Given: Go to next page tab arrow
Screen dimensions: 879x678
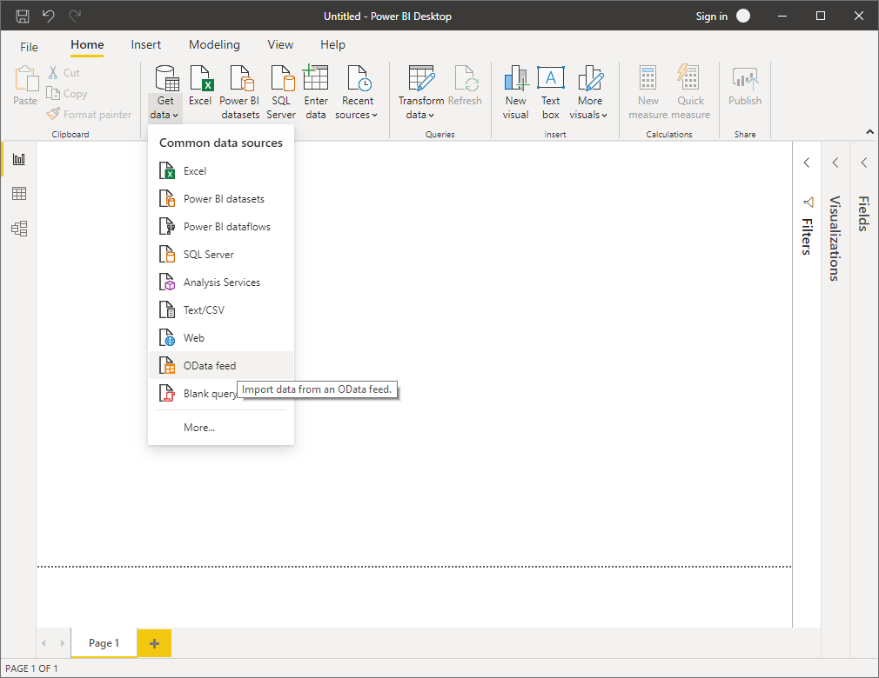Looking at the screenshot, I should click(x=62, y=643).
